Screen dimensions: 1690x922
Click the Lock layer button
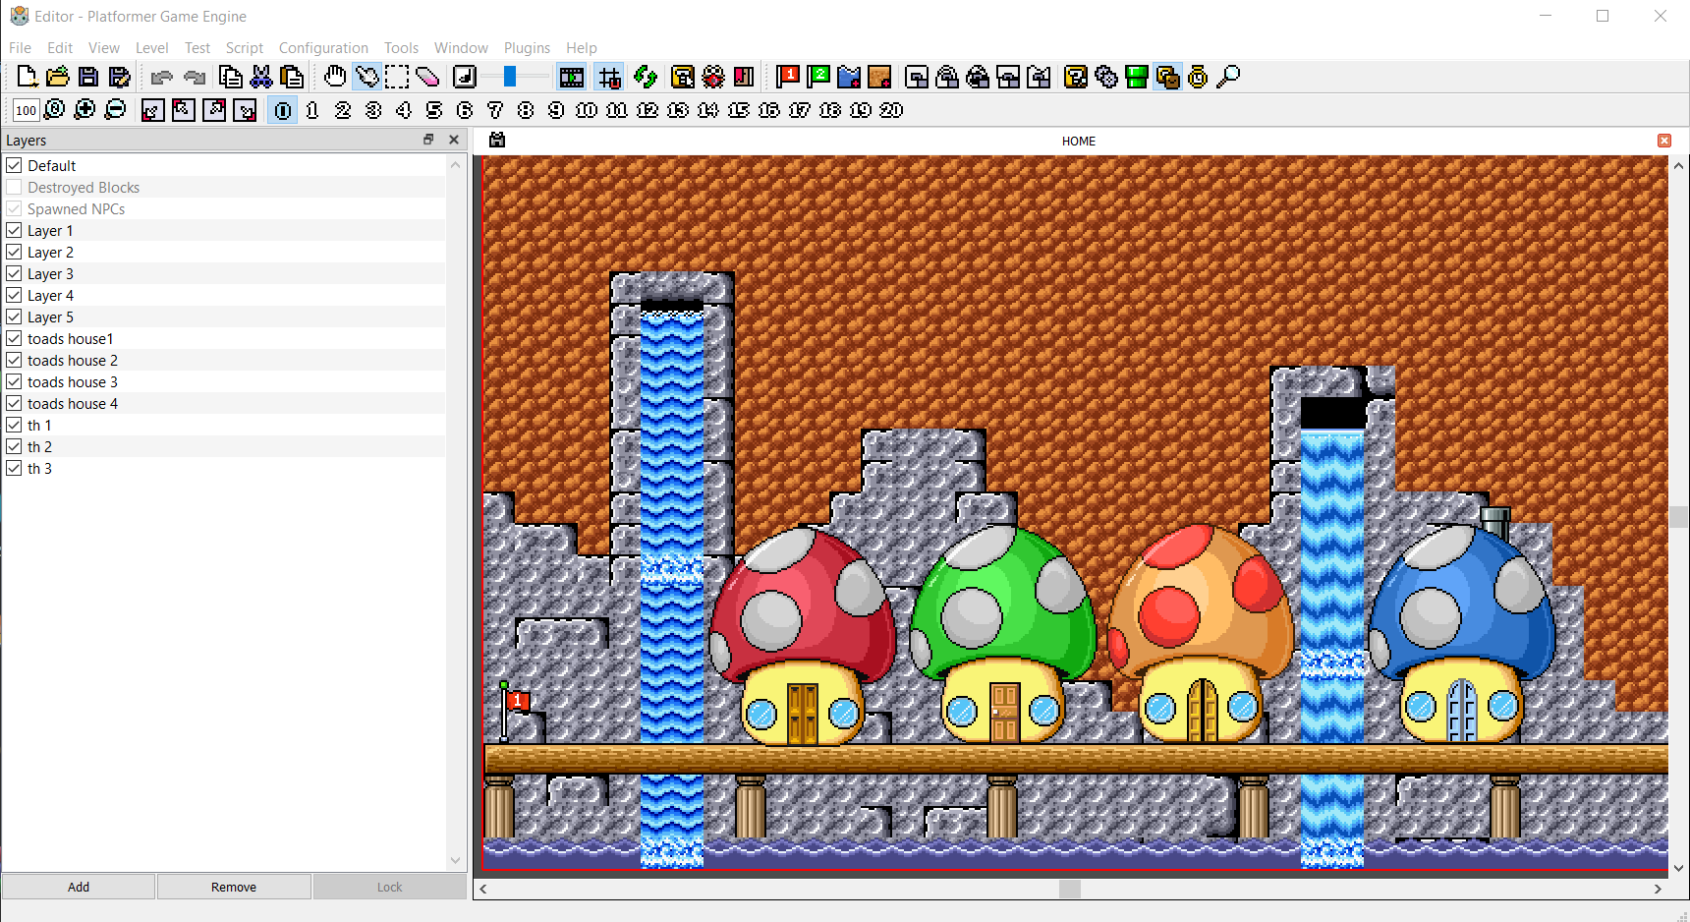coord(390,887)
